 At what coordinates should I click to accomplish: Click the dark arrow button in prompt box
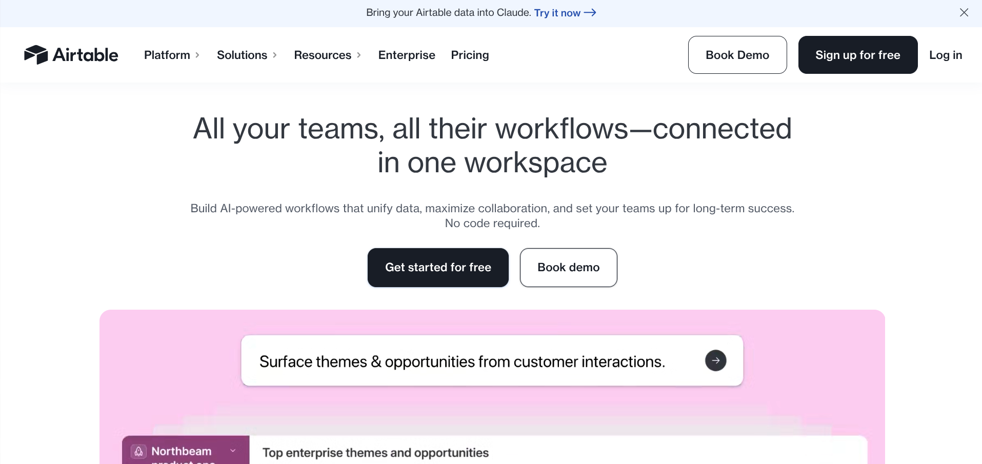click(x=716, y=360)
